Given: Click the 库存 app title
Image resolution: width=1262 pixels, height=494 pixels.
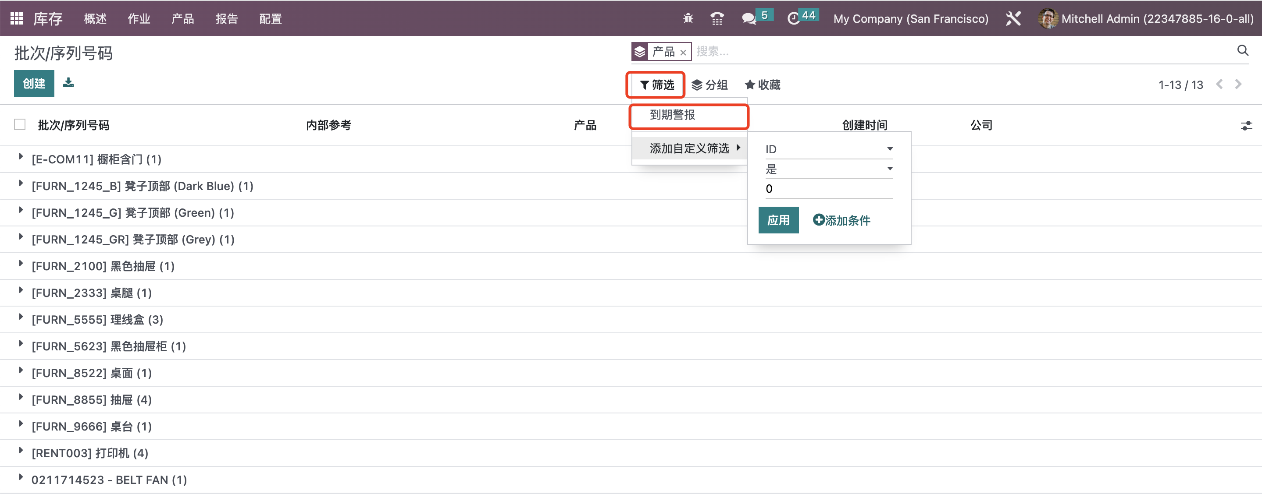Looking at the screenshot, I should coord(47,18).
